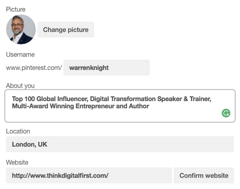Click the Username label
Viewport: 240px width, 189px height.
(x=20, y=55)
